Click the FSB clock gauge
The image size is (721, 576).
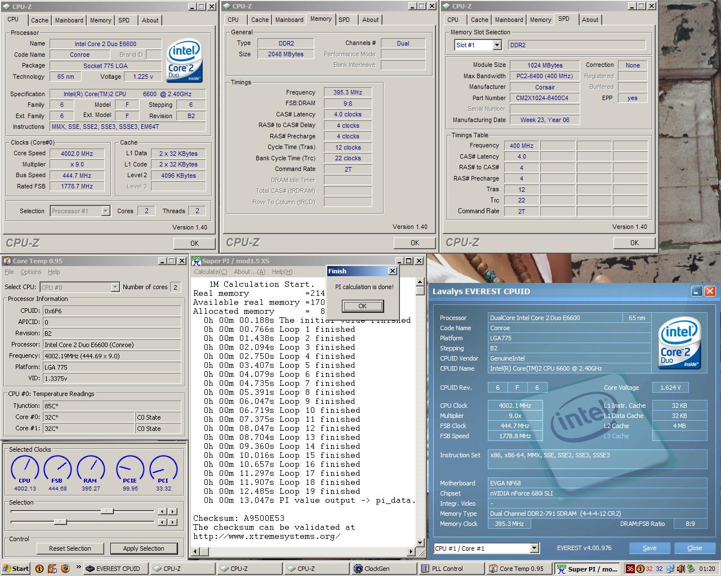pyautogui.click(x=57, y=469)
